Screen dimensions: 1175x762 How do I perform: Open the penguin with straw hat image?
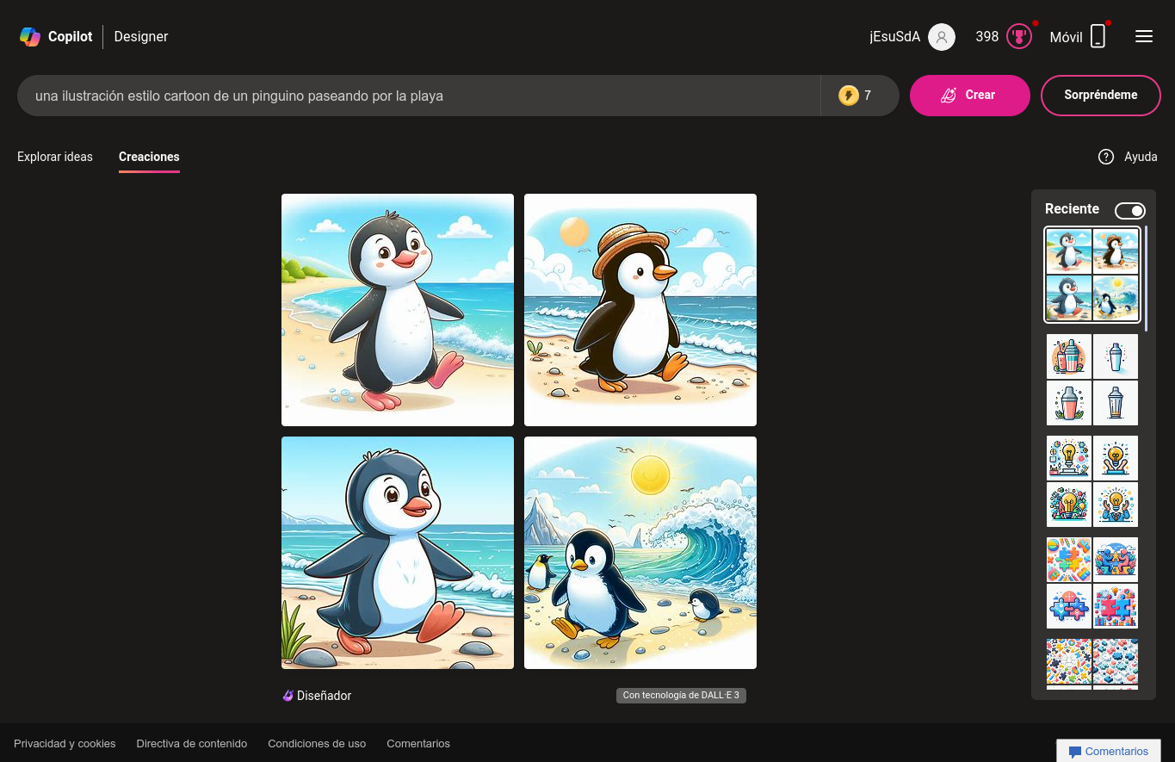tap(640, 310)
